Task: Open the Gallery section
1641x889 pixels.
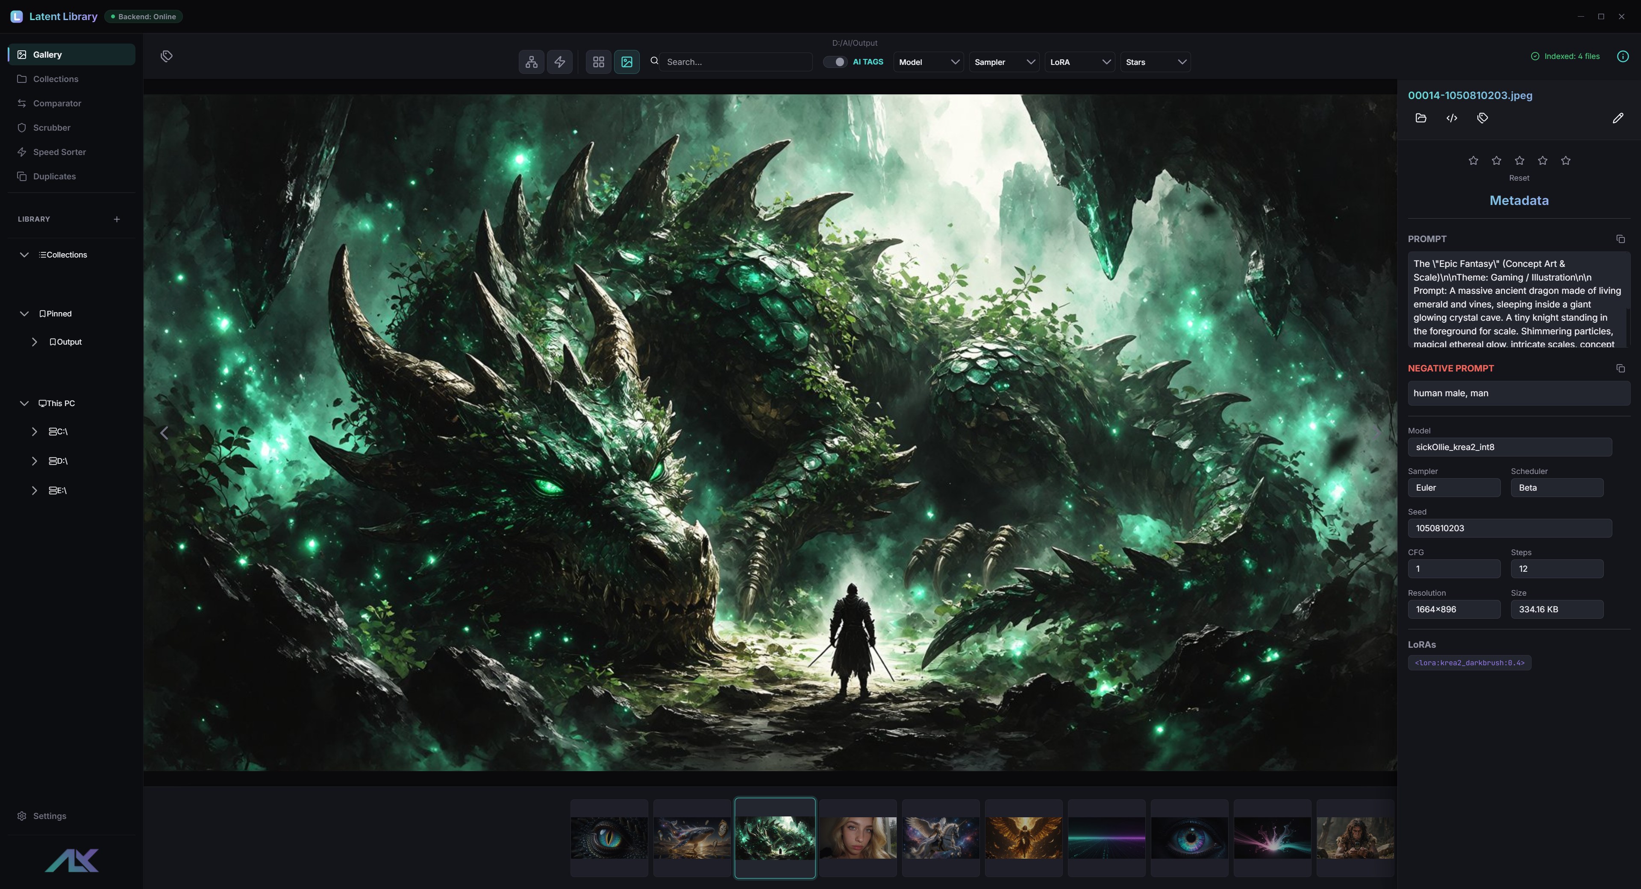Action: [x=72, y=55]
